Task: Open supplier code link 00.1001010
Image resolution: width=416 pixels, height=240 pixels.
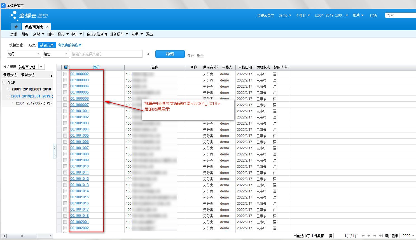Action: (80, 166)
